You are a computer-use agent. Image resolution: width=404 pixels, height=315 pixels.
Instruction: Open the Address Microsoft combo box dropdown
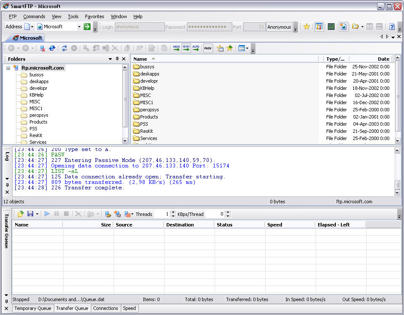(x=80, y=27)
